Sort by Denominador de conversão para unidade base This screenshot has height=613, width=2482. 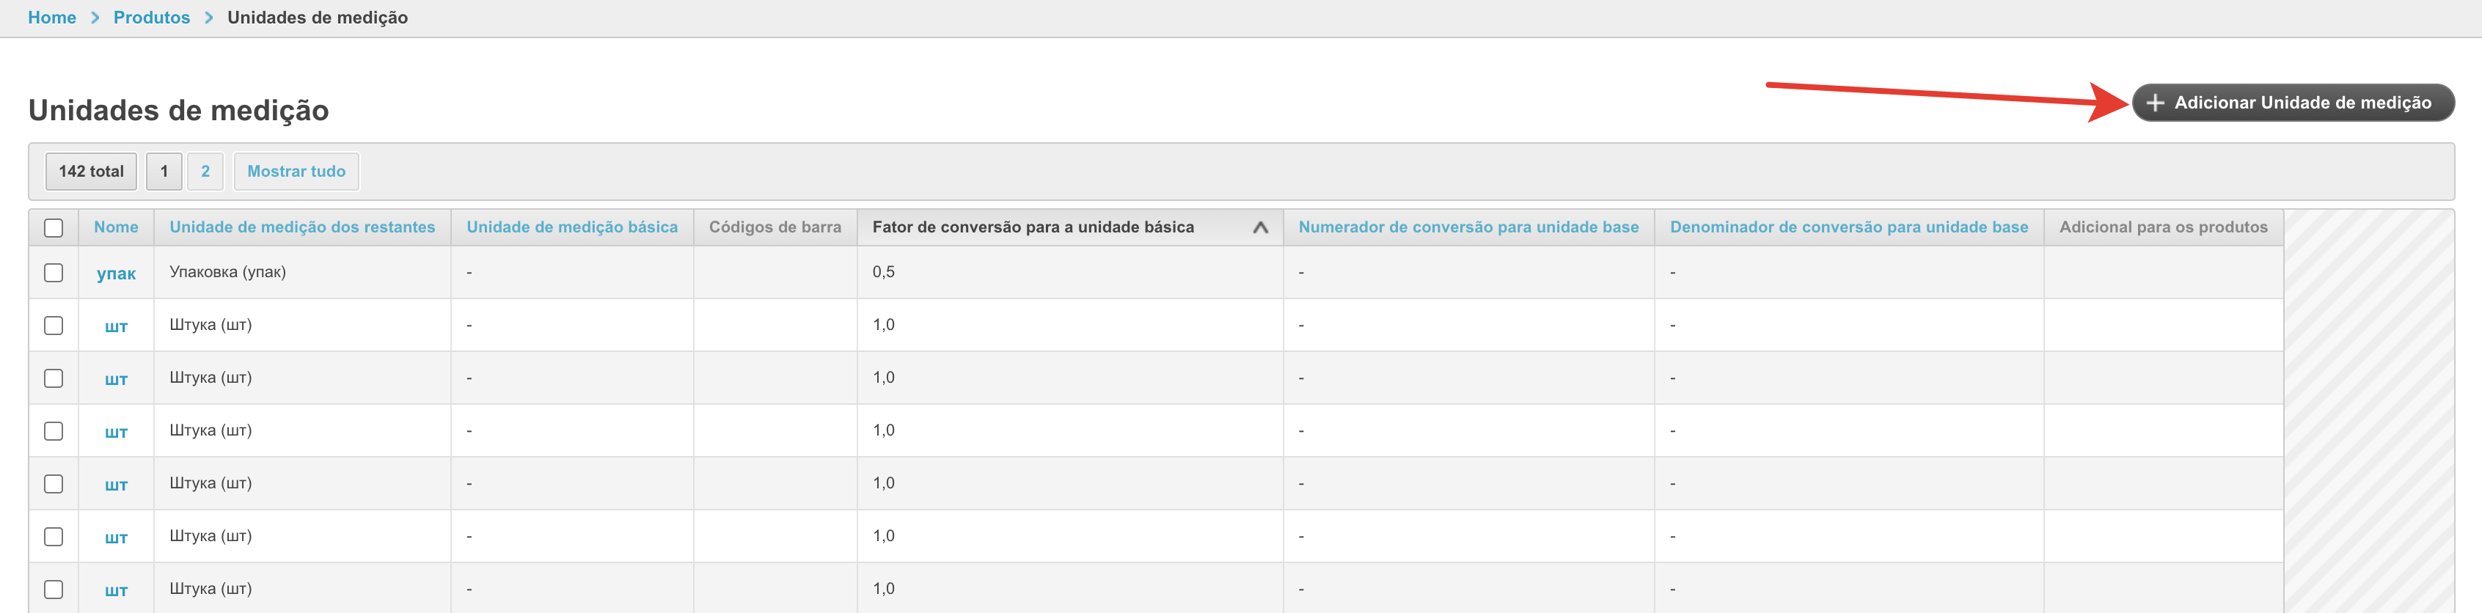(1849, 227)
